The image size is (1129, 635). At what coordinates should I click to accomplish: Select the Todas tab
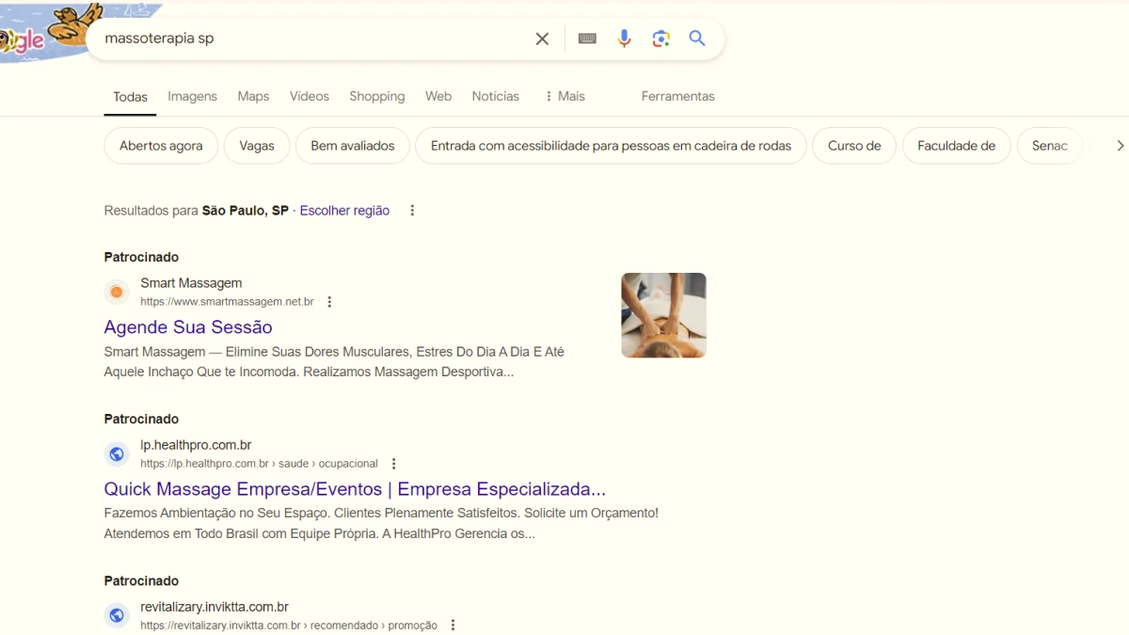tap(130, 97)
